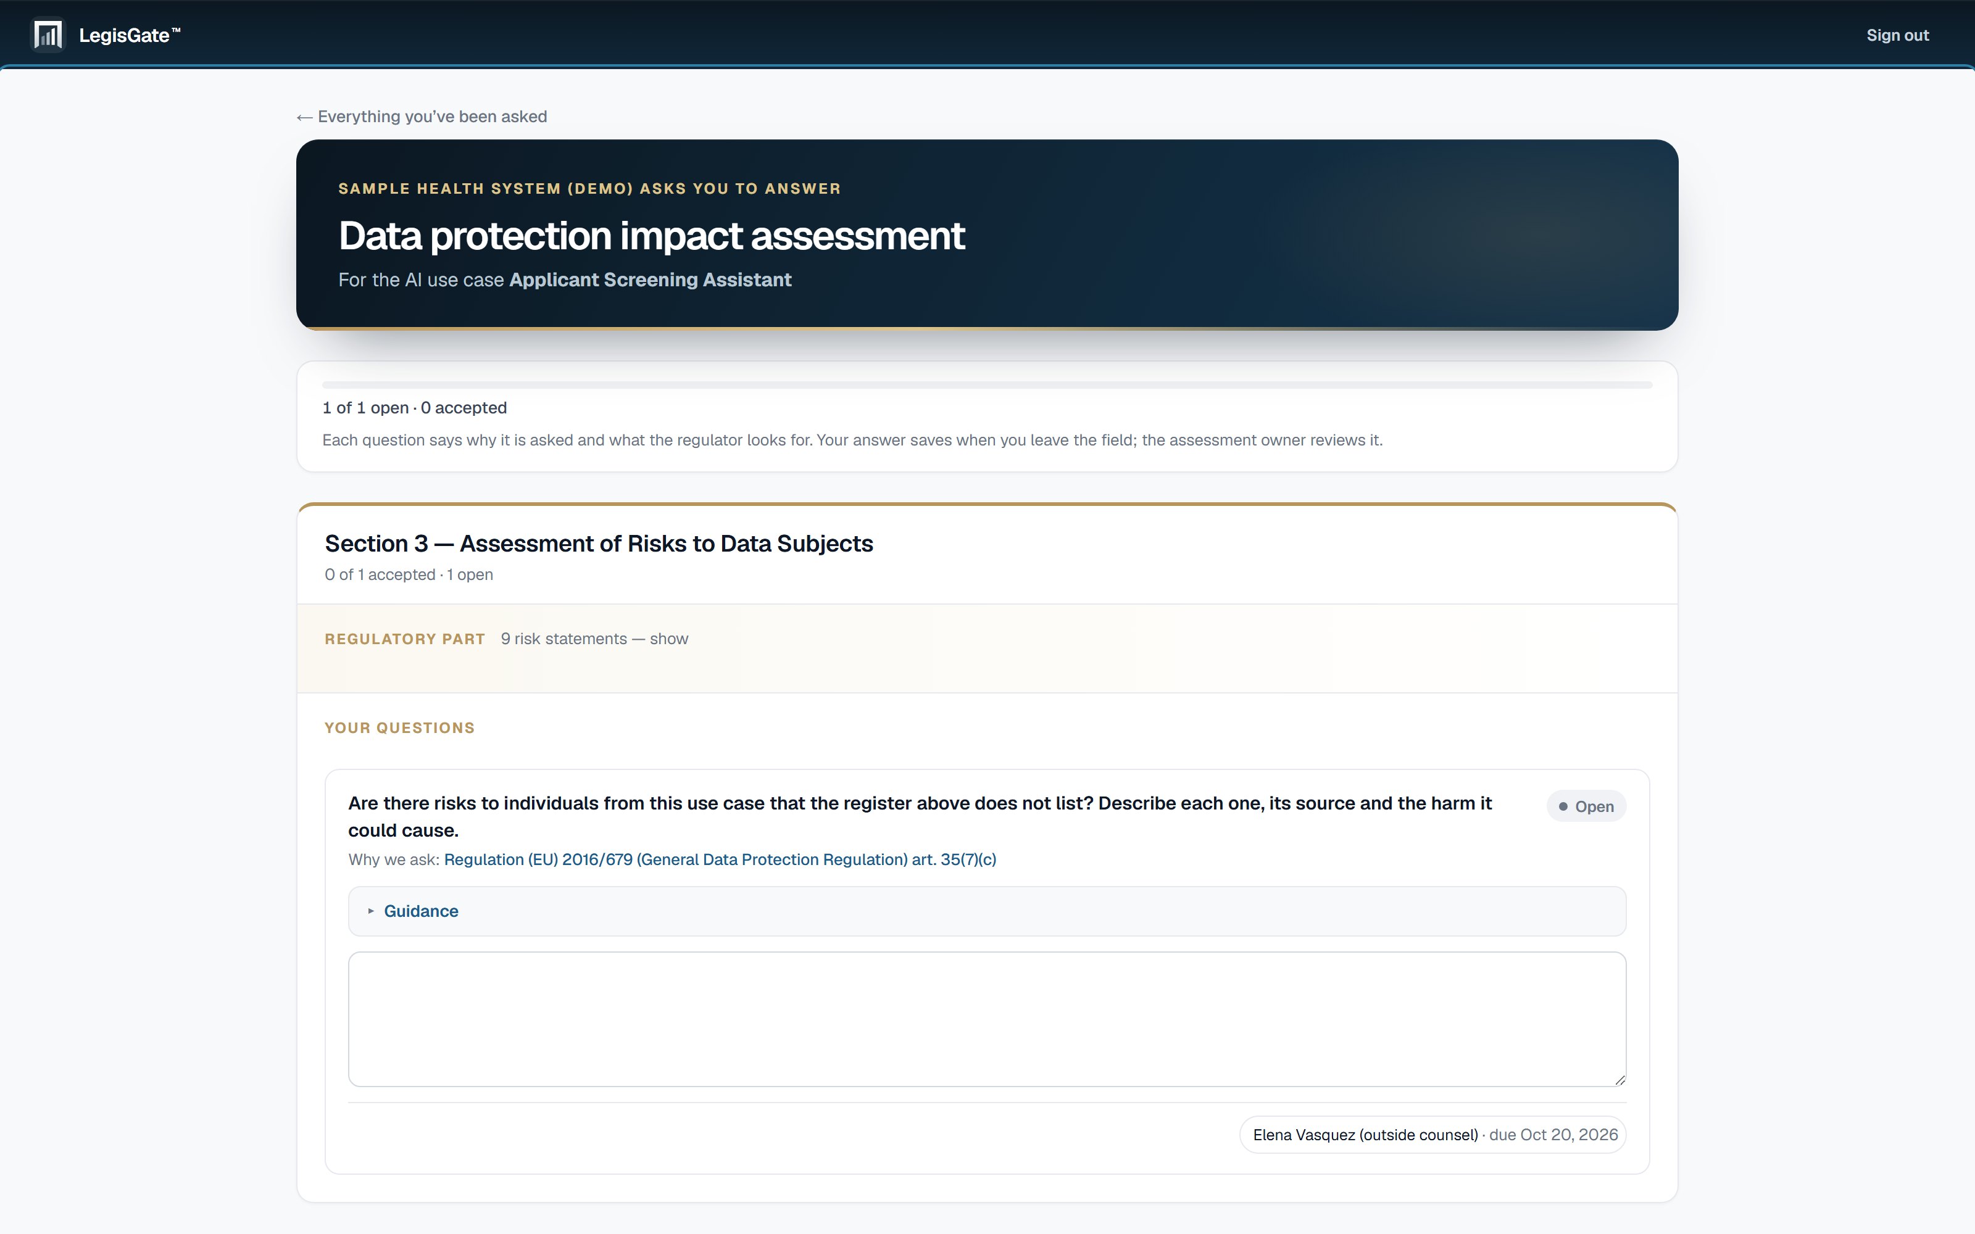Click the Applicant Screening Assistant use case name
Image resolution: width=1975 pixels, height=1234 pixels.
[650, 280]
